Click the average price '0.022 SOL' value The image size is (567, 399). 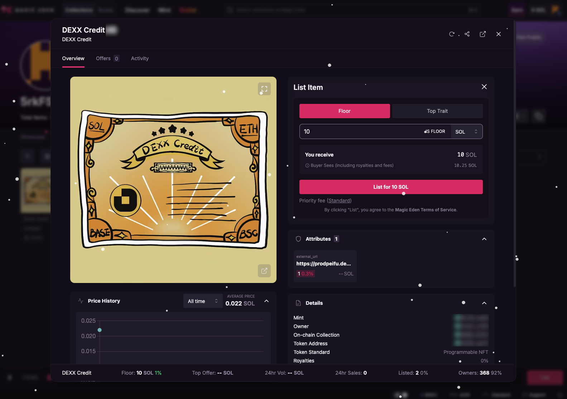pyautogui.click(x=240, y=303)
